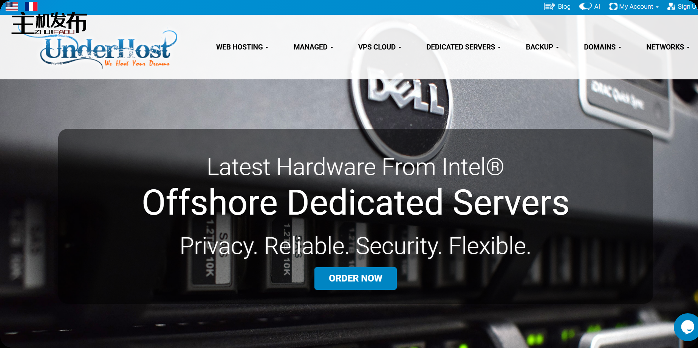The image size is (698, 348).
Task: Open the Dedicated Servers menu
Action: [x=463, y=47]
